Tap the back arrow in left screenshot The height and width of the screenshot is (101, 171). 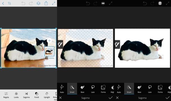[3, 3]
